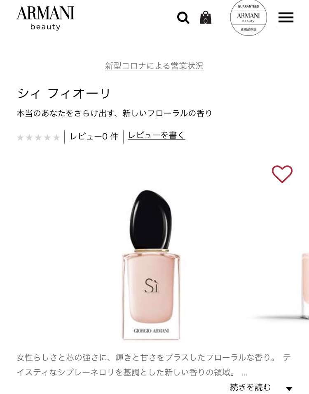Open the hamburger menu

coord(286,17)
